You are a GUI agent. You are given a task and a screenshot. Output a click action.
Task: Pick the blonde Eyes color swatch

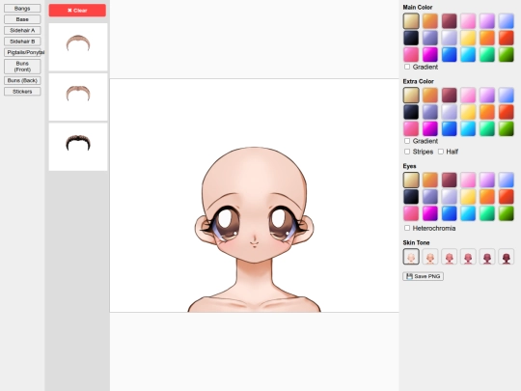[x=411, y=180]
